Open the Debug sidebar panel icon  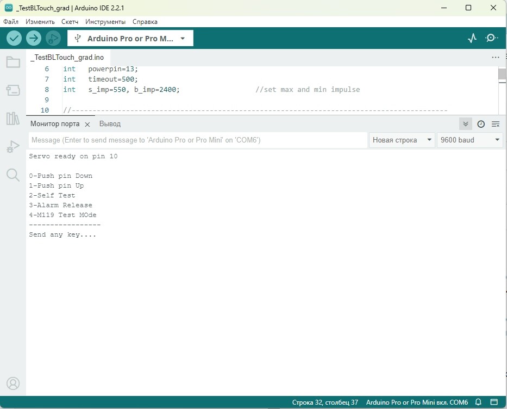(x=13, y=147)
